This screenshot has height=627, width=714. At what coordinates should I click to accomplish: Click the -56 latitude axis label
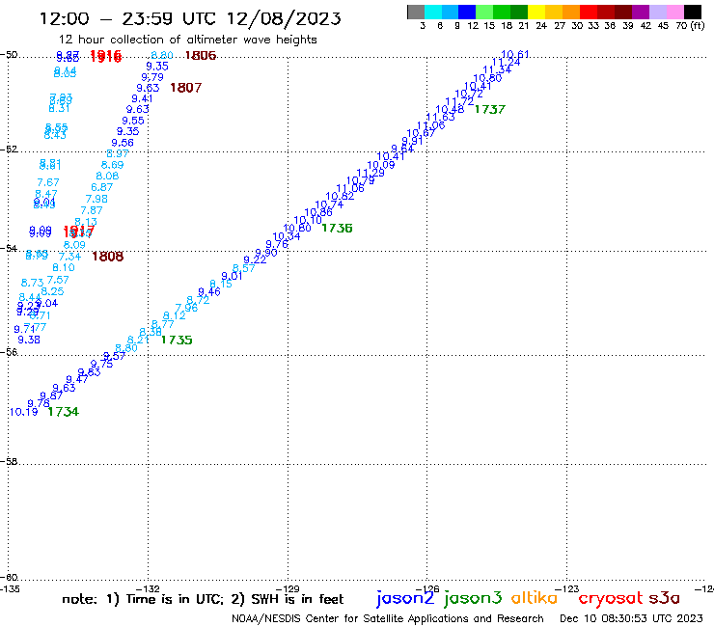click(9, 352)
